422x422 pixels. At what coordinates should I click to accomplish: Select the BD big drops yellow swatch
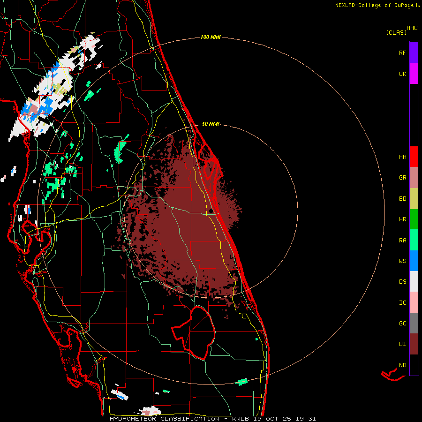coord(414,199)
